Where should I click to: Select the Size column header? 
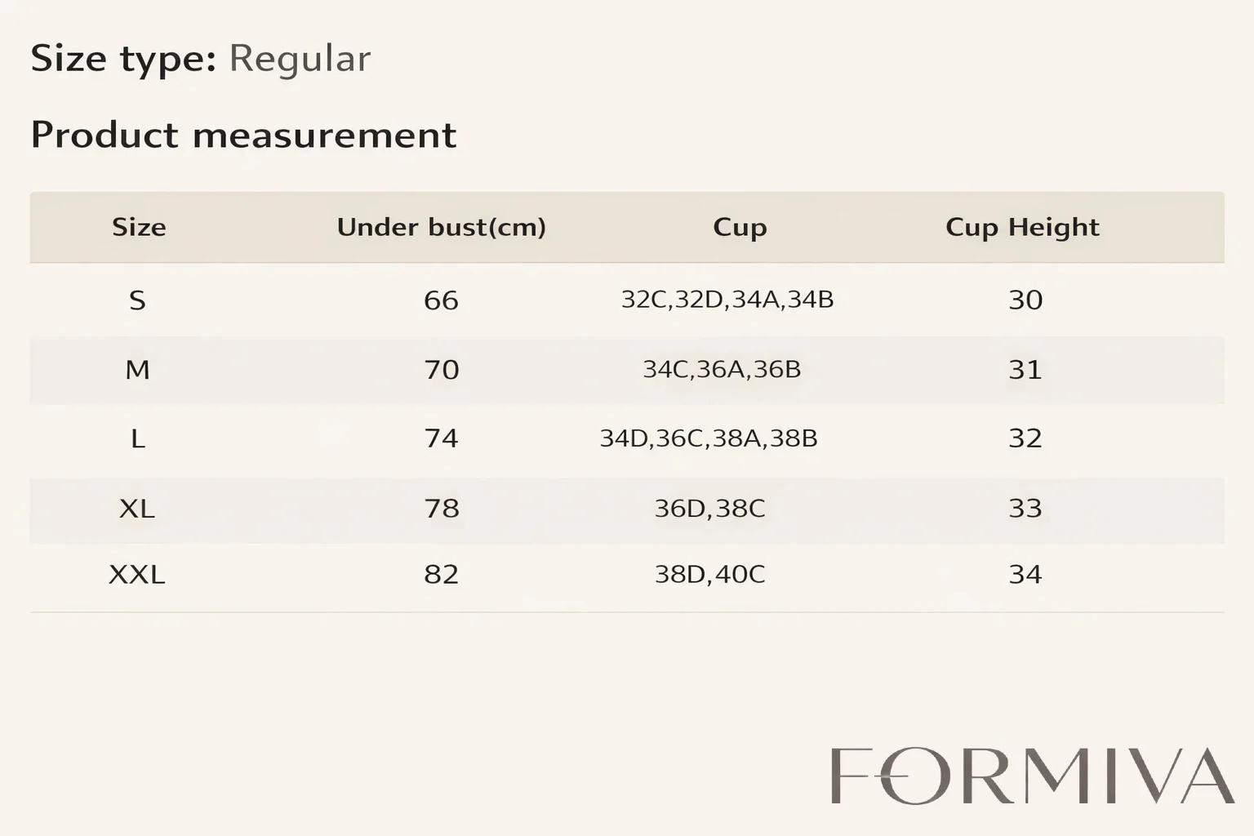tap(139, 227)
